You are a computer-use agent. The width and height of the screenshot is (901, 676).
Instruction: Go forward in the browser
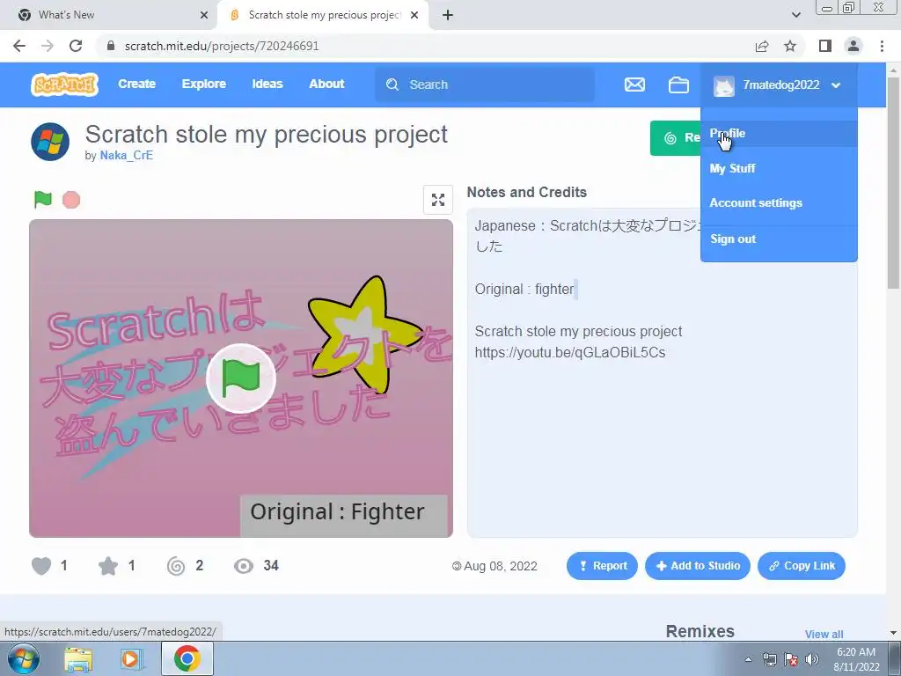pyautogui.click(x=48, y=46)
